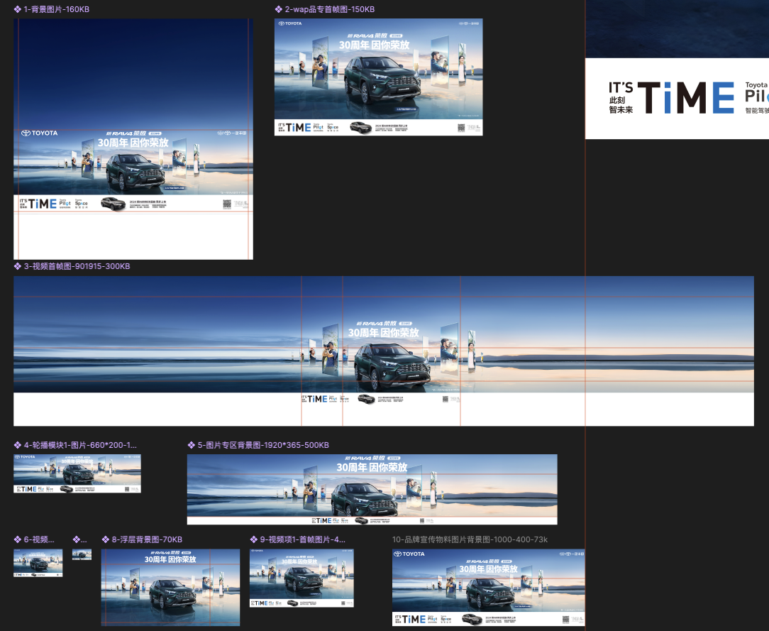The image size is (769, 631).
Task: Select the 9-视频项1-首帧图片 frame label
Action: pos(303,539)
